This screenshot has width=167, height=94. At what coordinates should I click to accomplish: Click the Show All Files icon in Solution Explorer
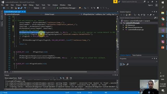[144, 15]
